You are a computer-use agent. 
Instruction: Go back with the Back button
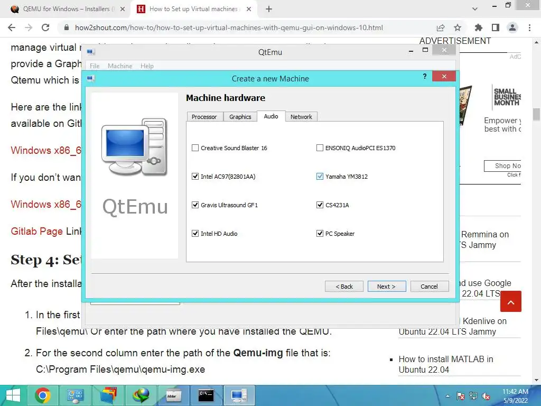point(344,286)
